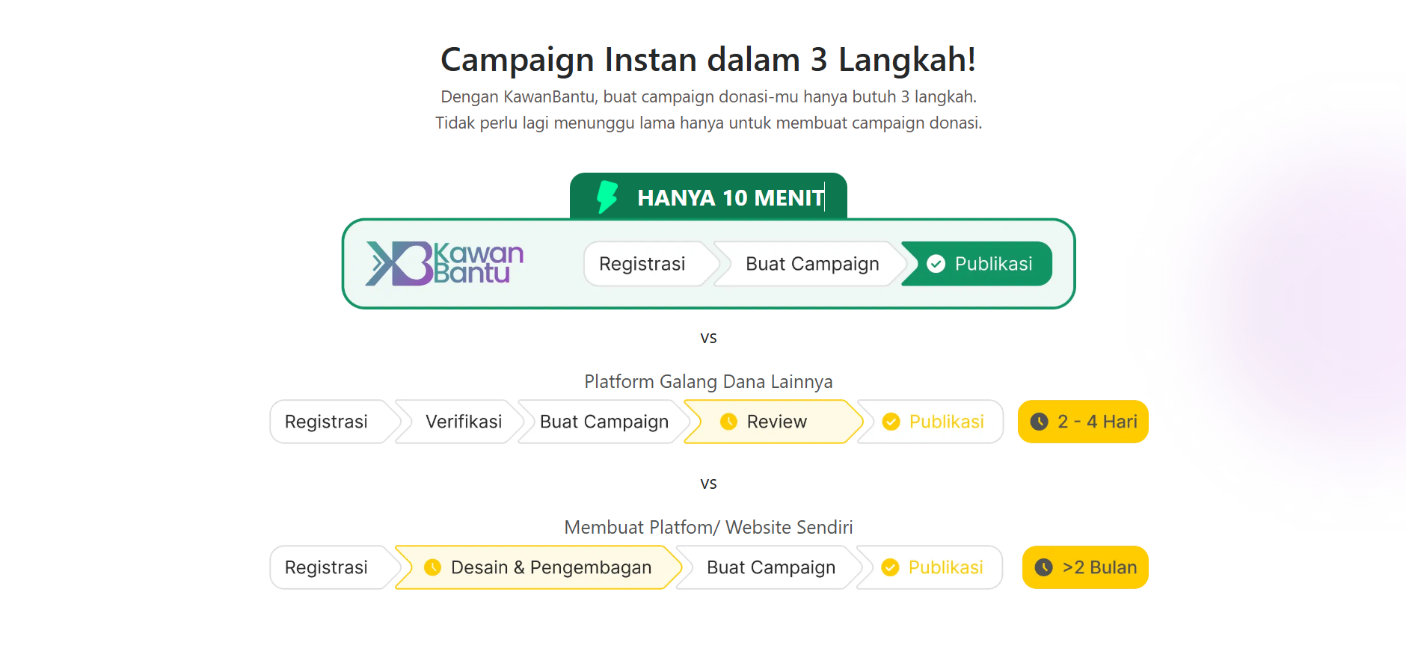Click the >2 Bulan duration badge
1406x669 pixels.
(x=1085, y=567)
